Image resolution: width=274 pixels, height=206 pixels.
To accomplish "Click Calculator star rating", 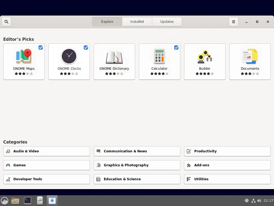I will pos(159,74).
